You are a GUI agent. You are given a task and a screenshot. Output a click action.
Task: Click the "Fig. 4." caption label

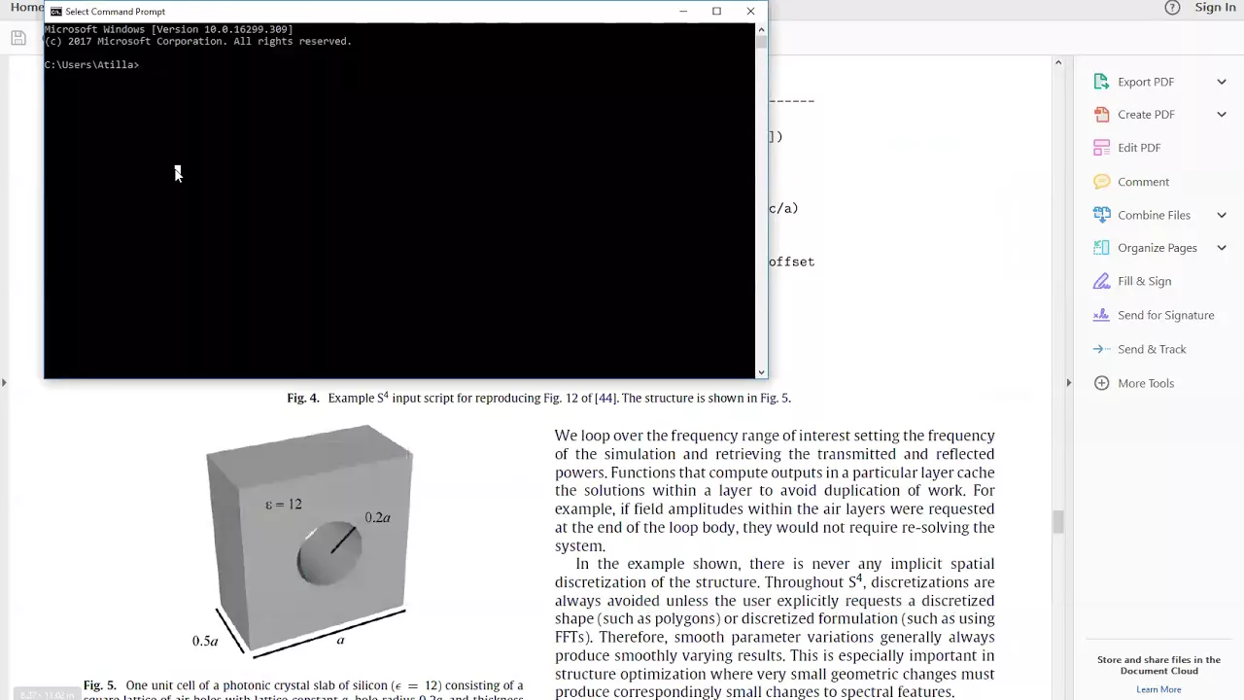[x=303, y=398]
